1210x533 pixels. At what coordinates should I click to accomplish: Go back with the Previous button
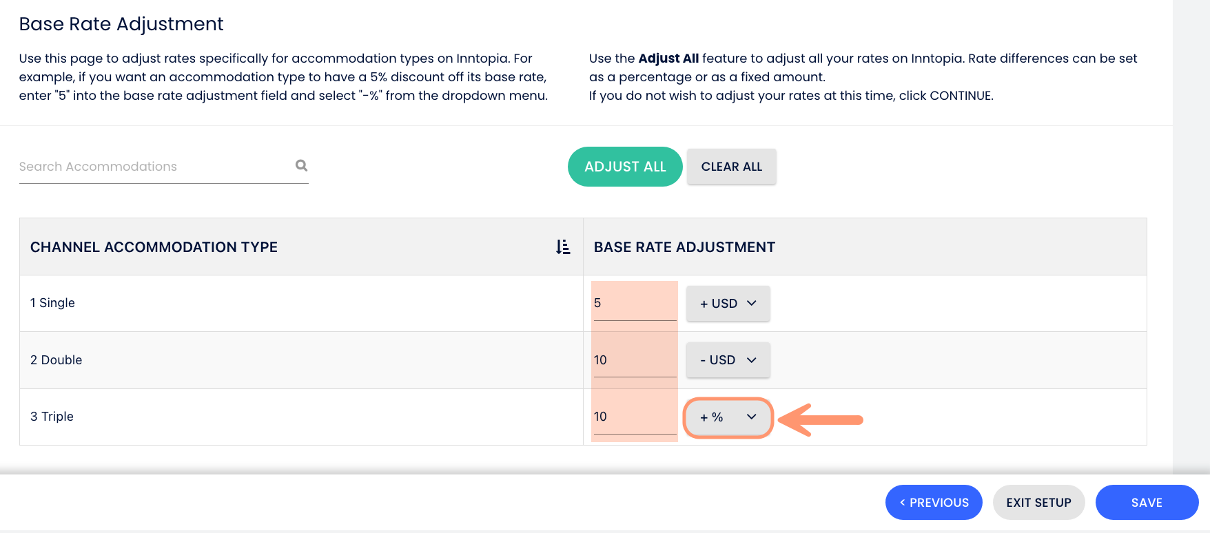coord(934,503)
